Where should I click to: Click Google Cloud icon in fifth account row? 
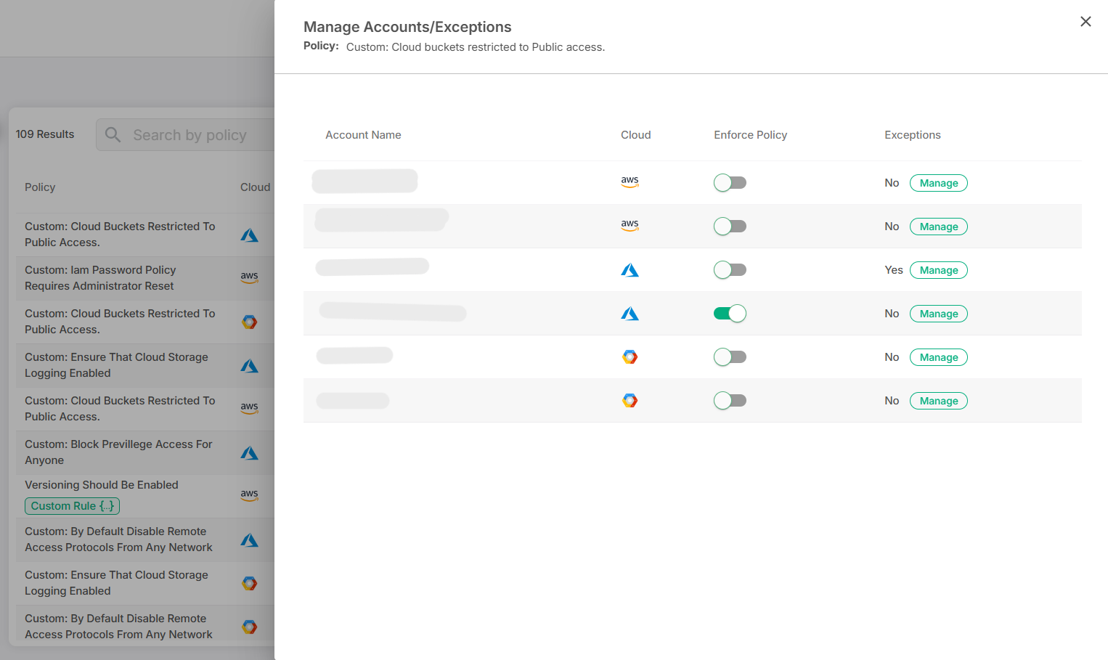click(630, 357)
